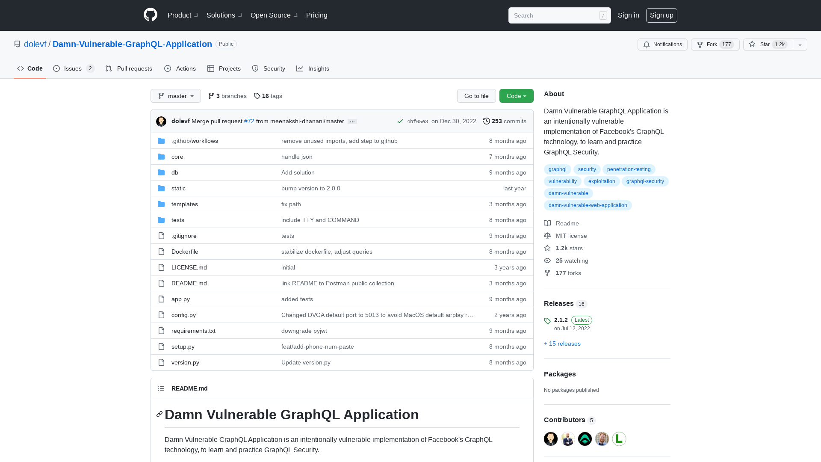Focus the GitHub search field

(x=559, y=15)
